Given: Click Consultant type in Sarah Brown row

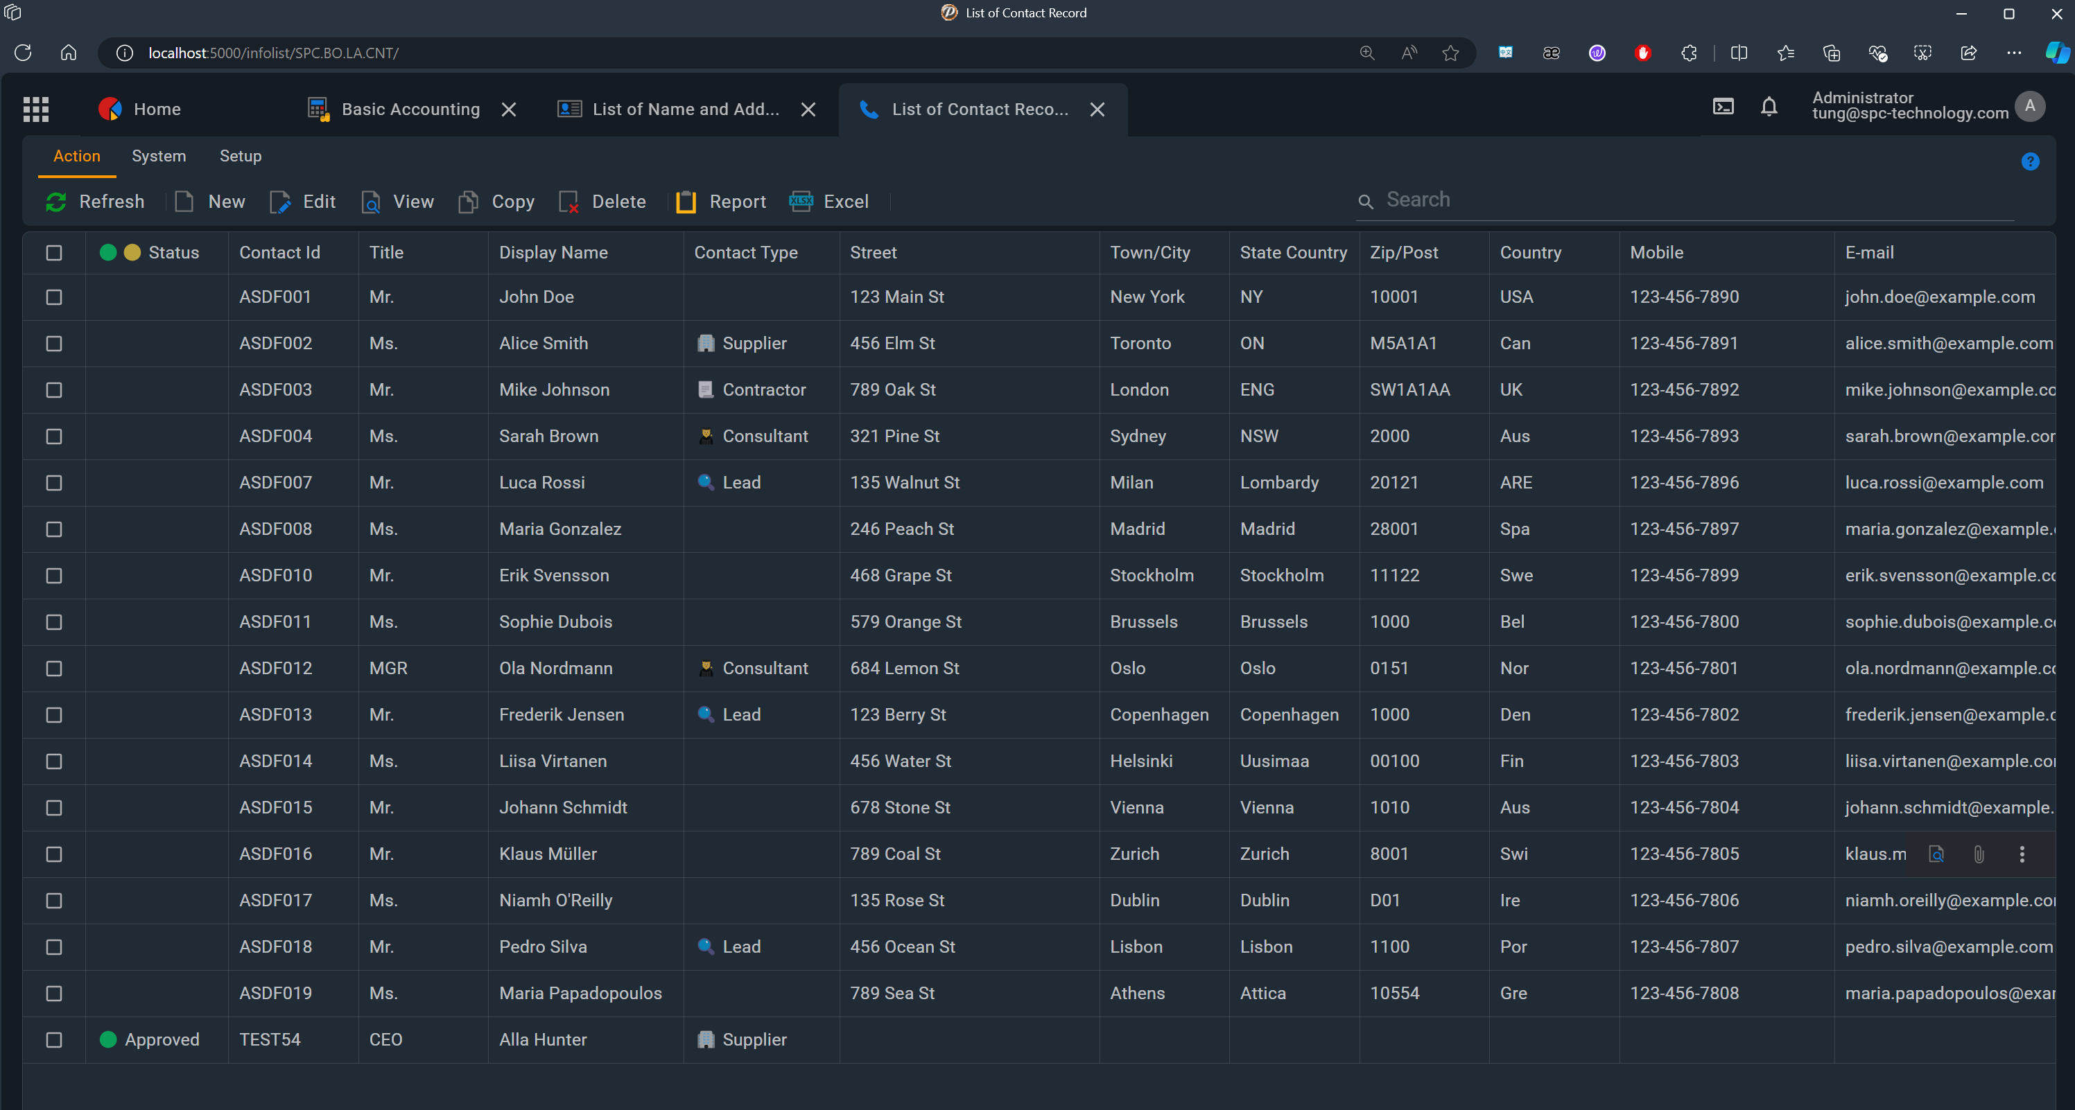Looking at the screenshot, I should [752, 437].
